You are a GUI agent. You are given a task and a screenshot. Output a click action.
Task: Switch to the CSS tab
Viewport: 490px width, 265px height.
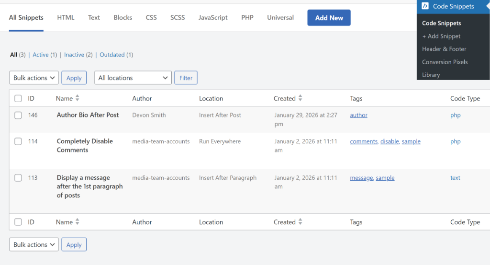click(x=151, y=18)
